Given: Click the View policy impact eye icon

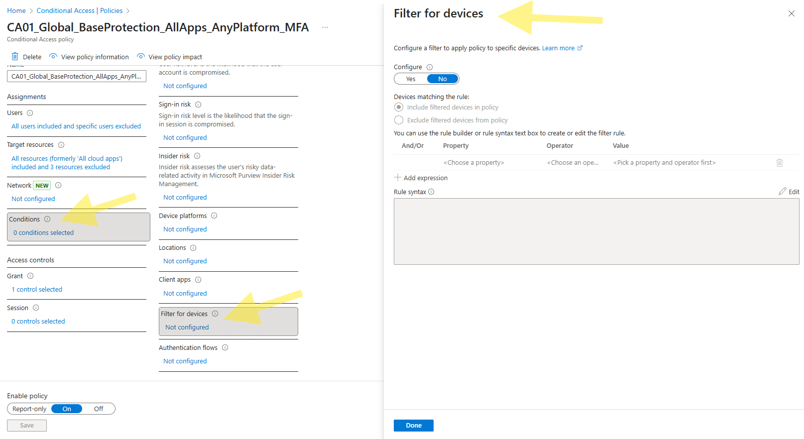Looking at the screenshot, I should pos(141,56).
